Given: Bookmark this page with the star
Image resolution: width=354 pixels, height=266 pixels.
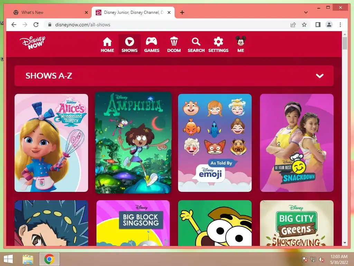Looking at the screenshot, I should point(304,25).
